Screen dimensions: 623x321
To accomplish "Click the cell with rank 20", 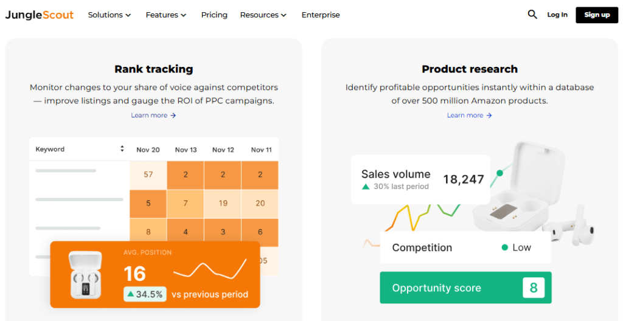I will tap(260, 204).
